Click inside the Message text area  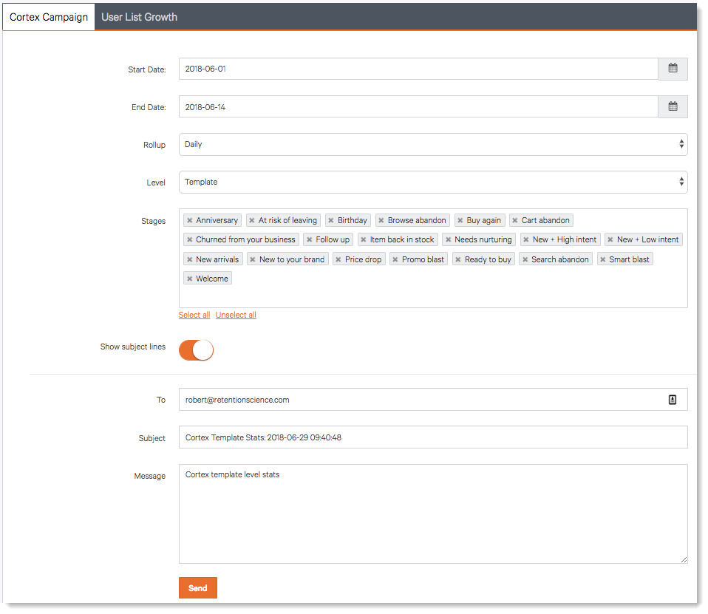[x=433, y=514]
